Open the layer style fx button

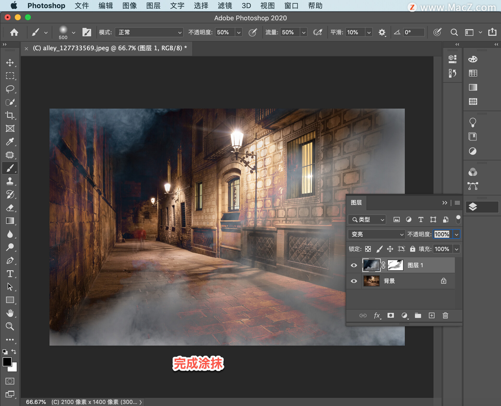coord(377,315)
